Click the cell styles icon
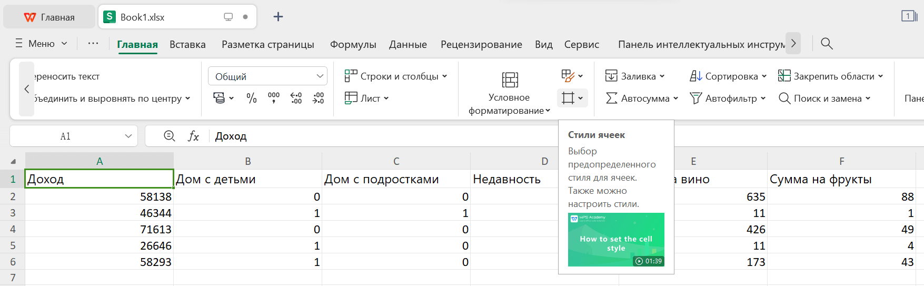The height and width of the screenshot is (286, 924). (x=568, y=98)
